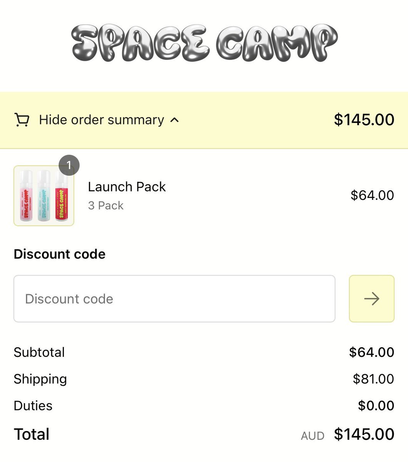Click the Shipping label
The width and height of the screenshot is (408, 462).
click(40, 379)
